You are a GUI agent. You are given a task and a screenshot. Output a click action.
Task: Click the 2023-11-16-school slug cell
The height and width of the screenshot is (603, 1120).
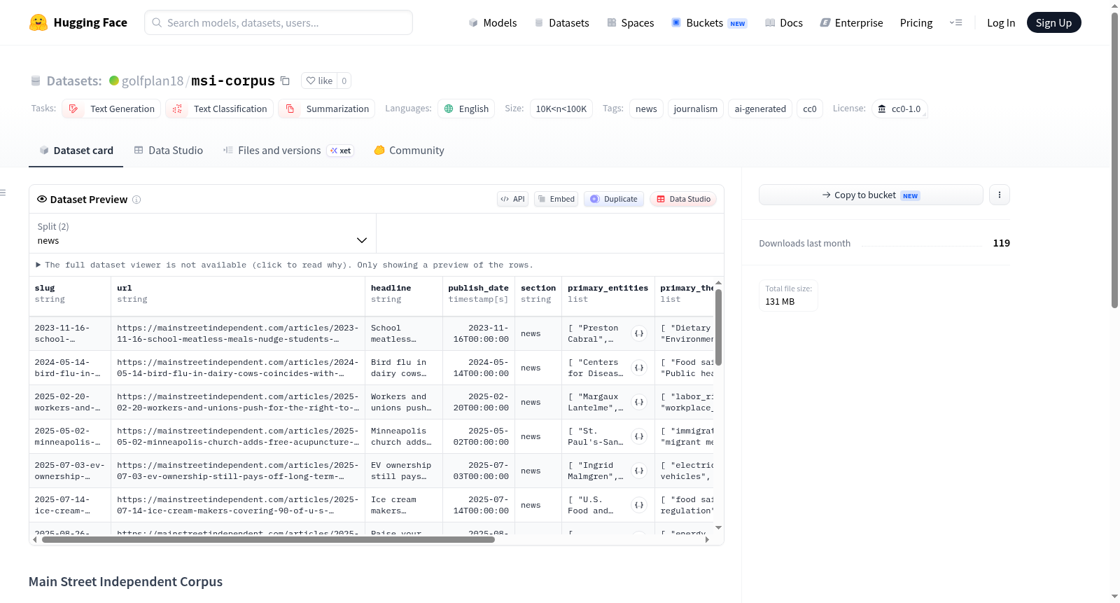point(70,333)
